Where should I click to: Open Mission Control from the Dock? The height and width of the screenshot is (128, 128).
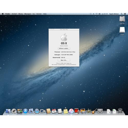(x=20, y=111)
